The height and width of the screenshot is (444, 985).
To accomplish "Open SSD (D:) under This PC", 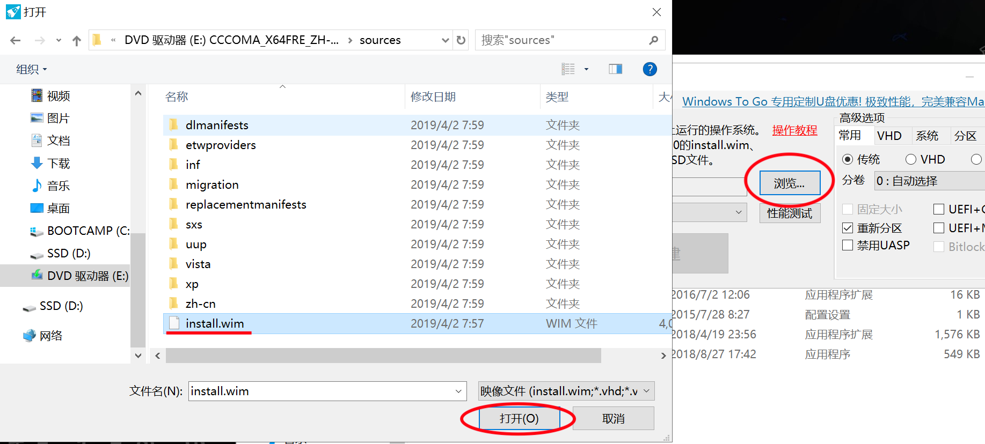I will 69,253.
